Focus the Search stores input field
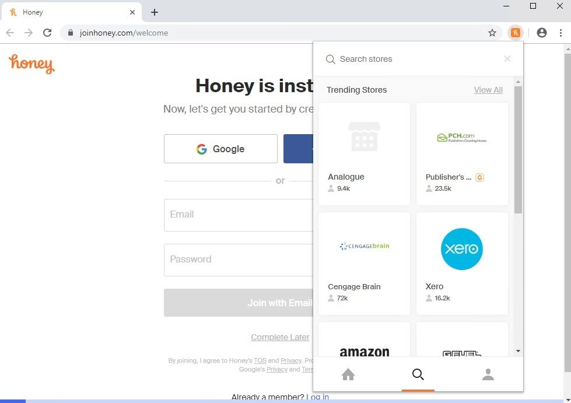Image resolution: width=571 pixels, height=403 pixels. [419, 59]
